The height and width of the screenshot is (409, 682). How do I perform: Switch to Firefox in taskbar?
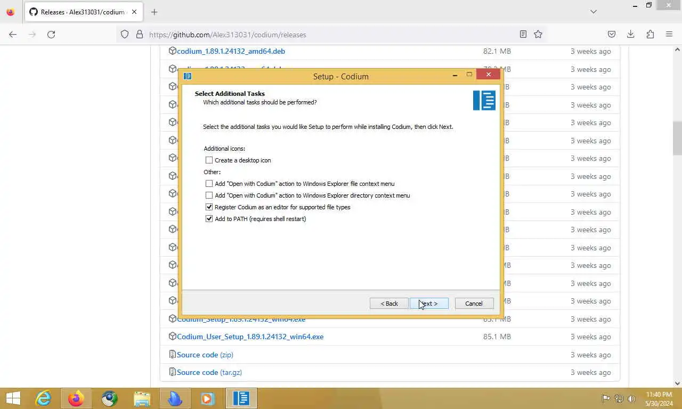pyautogui.click(x=76, y=398)
